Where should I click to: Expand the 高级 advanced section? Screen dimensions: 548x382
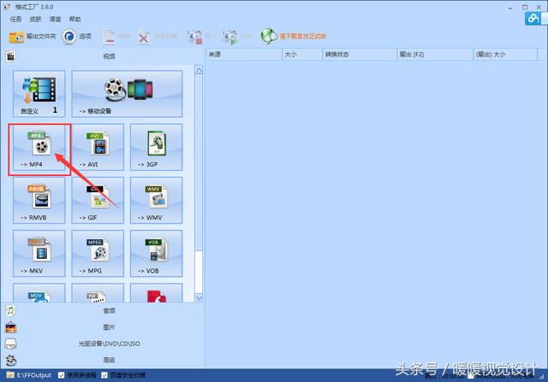[104, 360]
